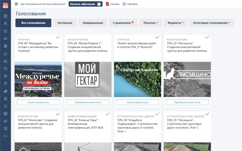Open the Междуречье на Валдае thumbnail image

click(38, 79)
